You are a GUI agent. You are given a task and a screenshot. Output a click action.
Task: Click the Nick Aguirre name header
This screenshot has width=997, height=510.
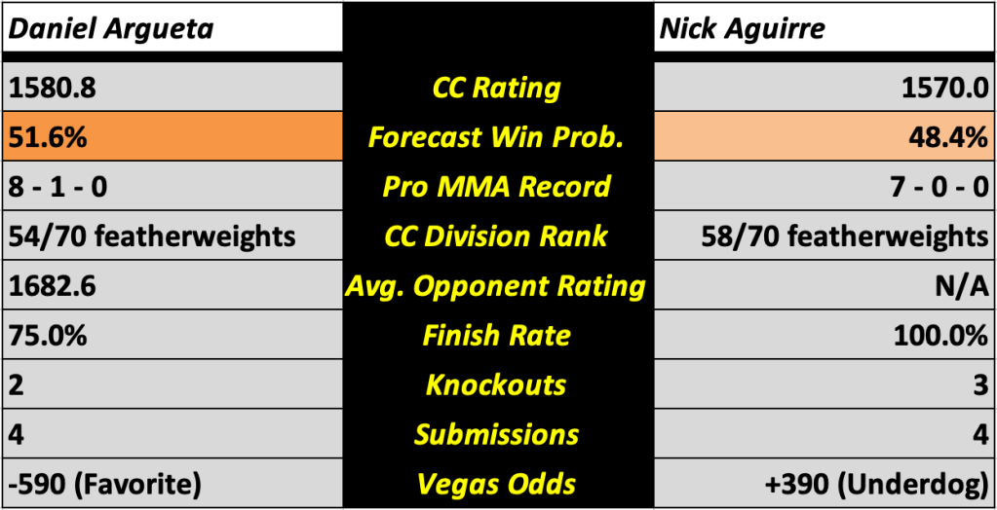pos(742,27)
